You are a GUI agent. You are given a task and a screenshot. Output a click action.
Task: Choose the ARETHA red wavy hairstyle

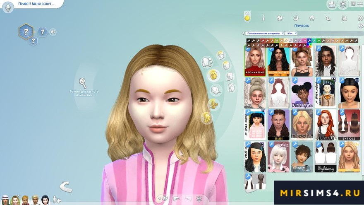(326, 125)
